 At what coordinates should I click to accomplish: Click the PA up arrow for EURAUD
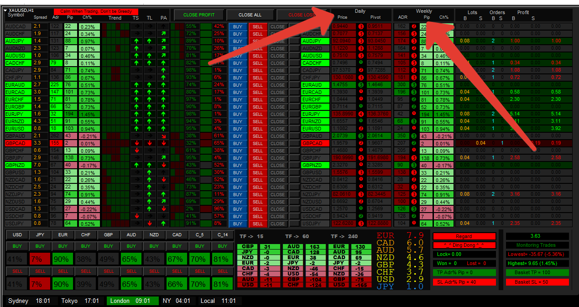coord(163,85)
